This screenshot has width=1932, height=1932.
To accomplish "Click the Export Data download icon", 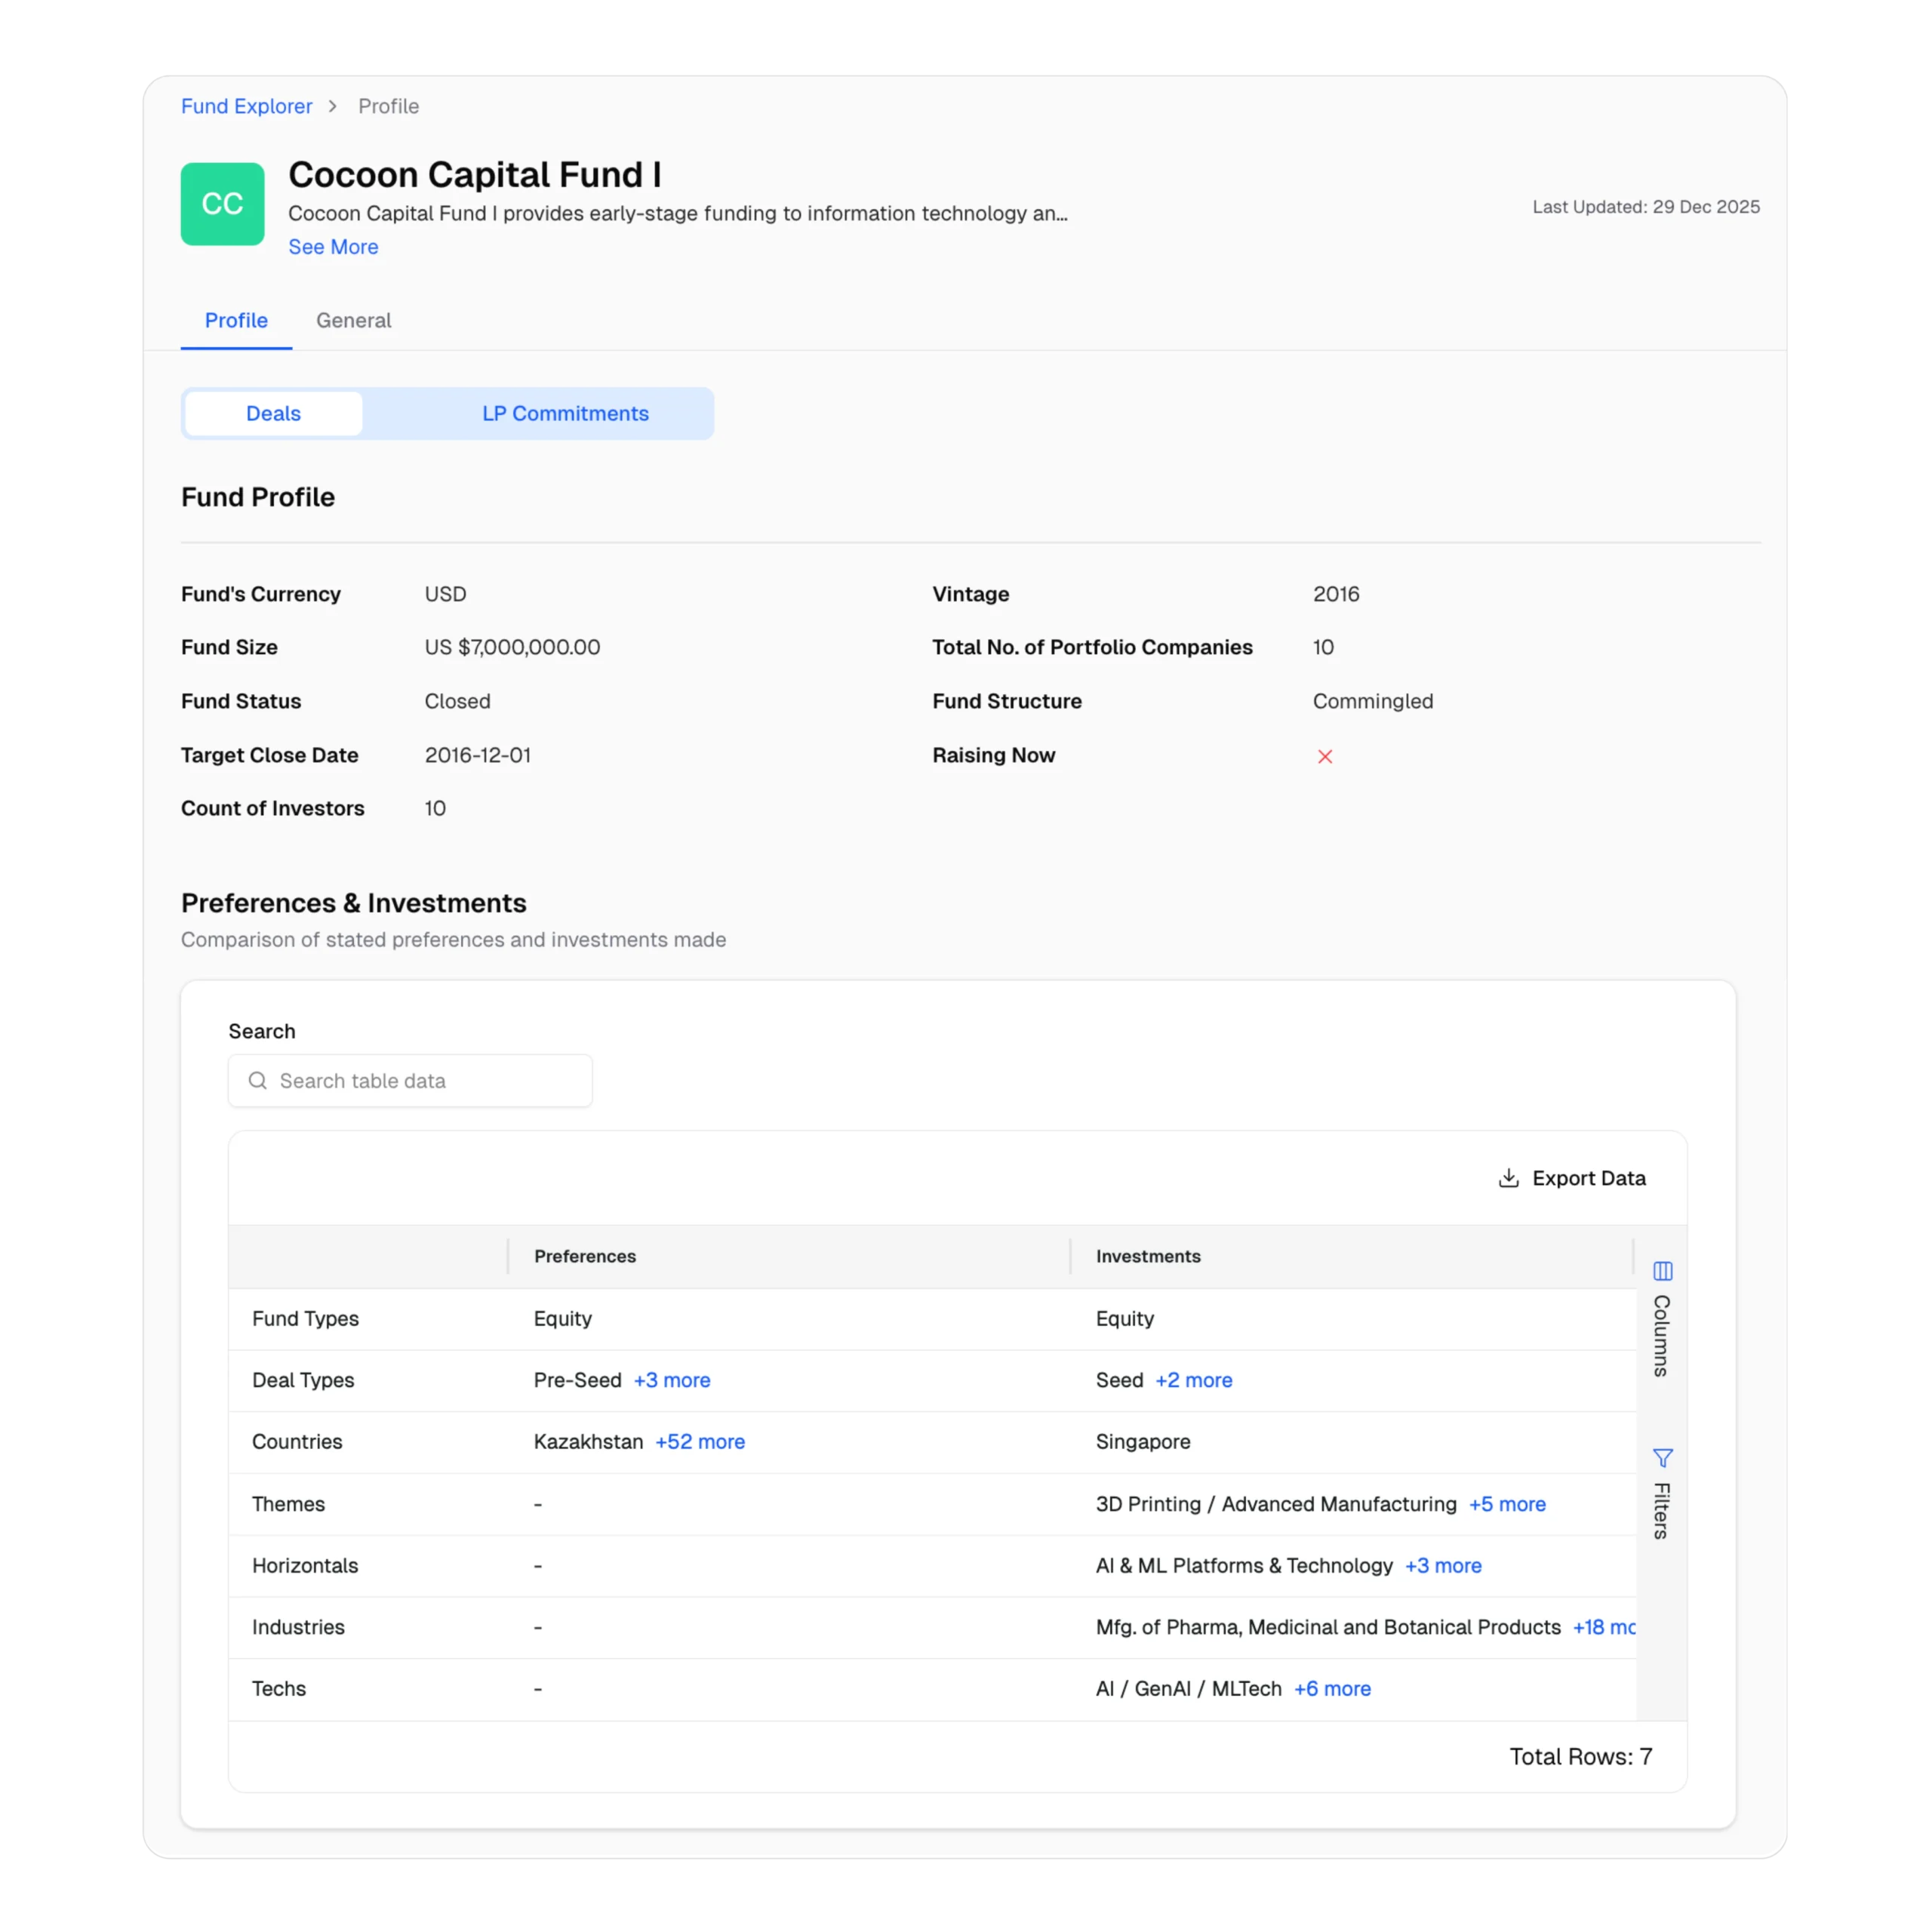I will (1508, 1178).
